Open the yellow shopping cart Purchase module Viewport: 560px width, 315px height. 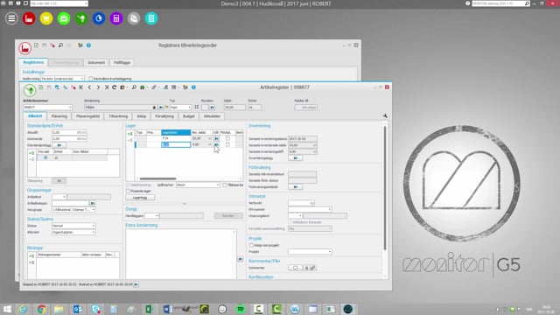point(46,18)
